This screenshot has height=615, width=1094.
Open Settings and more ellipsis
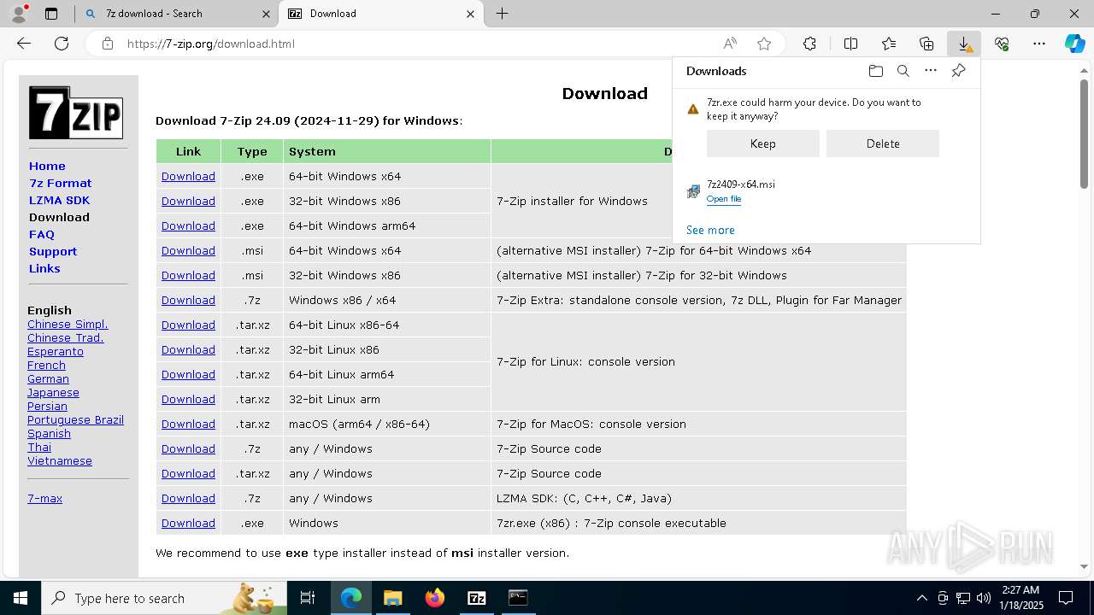pyautogui.click(x=1039, y=44)
